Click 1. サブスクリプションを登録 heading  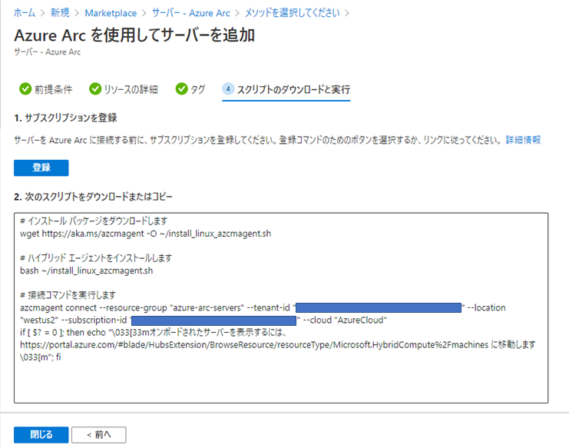tap(65, 118)
